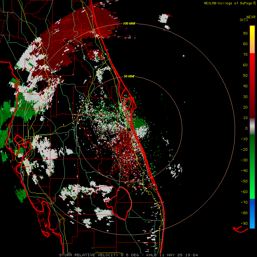Image resolution: width=257 pixels, height=257 pixels.
Task: Click the 30 value on the velocity scale
Action: (245, 97)
